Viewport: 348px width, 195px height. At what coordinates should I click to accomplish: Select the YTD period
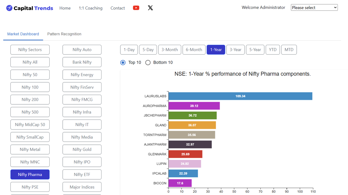[x=273, y=50]
